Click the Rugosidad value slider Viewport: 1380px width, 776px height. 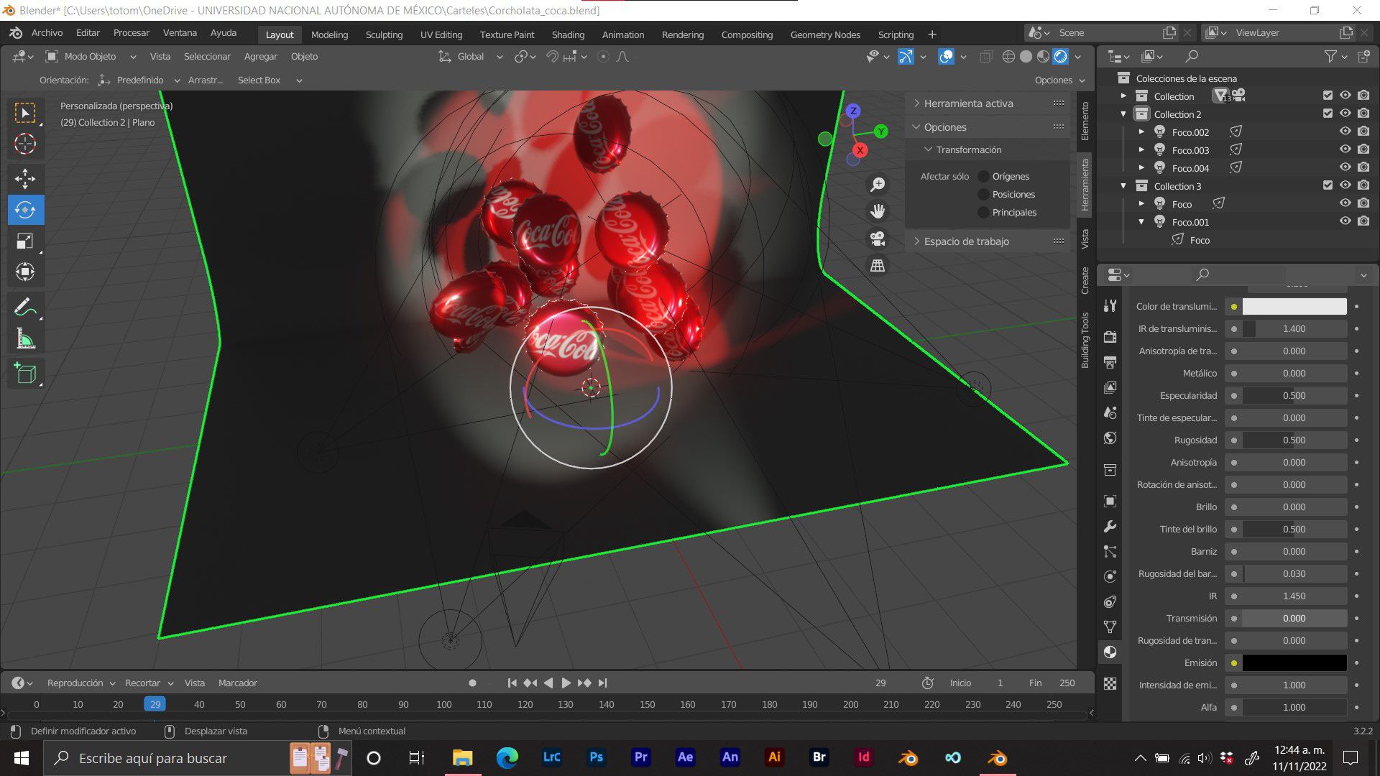1294,440
